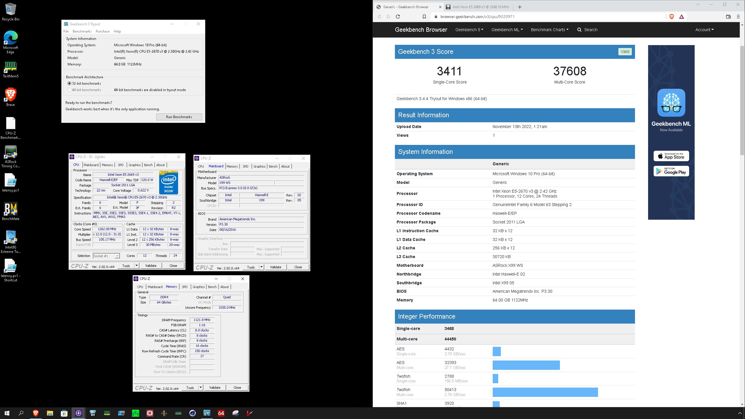
Task: Open a new browser tab
Action: tap(520, 7)
